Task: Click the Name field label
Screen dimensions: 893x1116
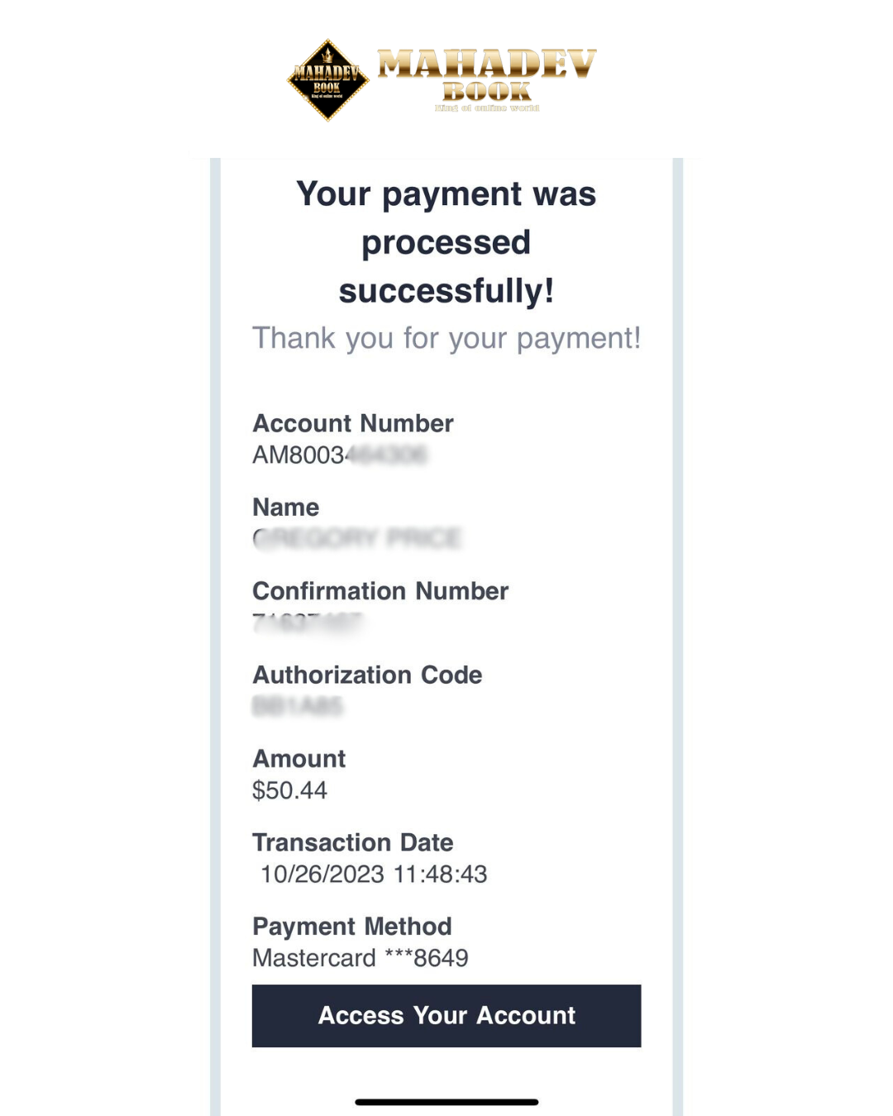Action: 285,507
